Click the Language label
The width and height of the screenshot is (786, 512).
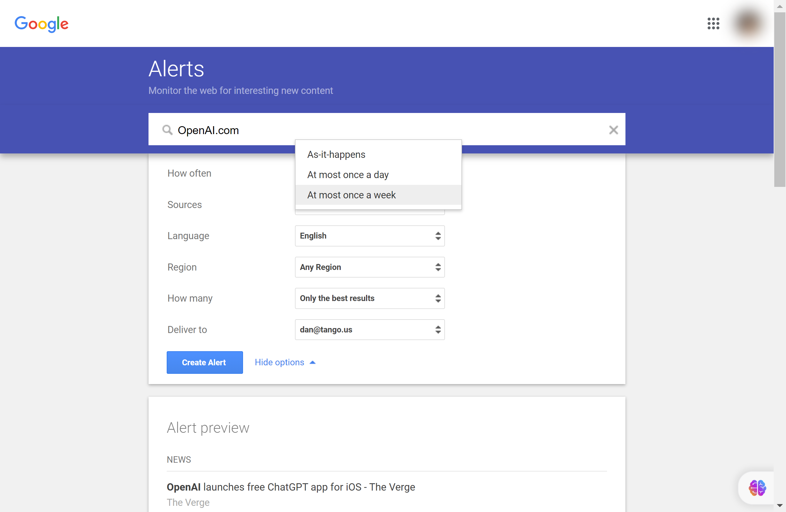(x=188, y=236)
